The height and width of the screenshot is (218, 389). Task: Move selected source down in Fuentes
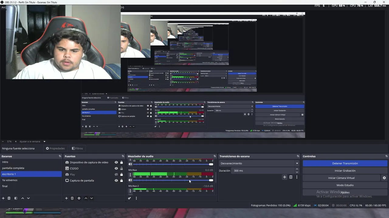(x=91, y=198)
